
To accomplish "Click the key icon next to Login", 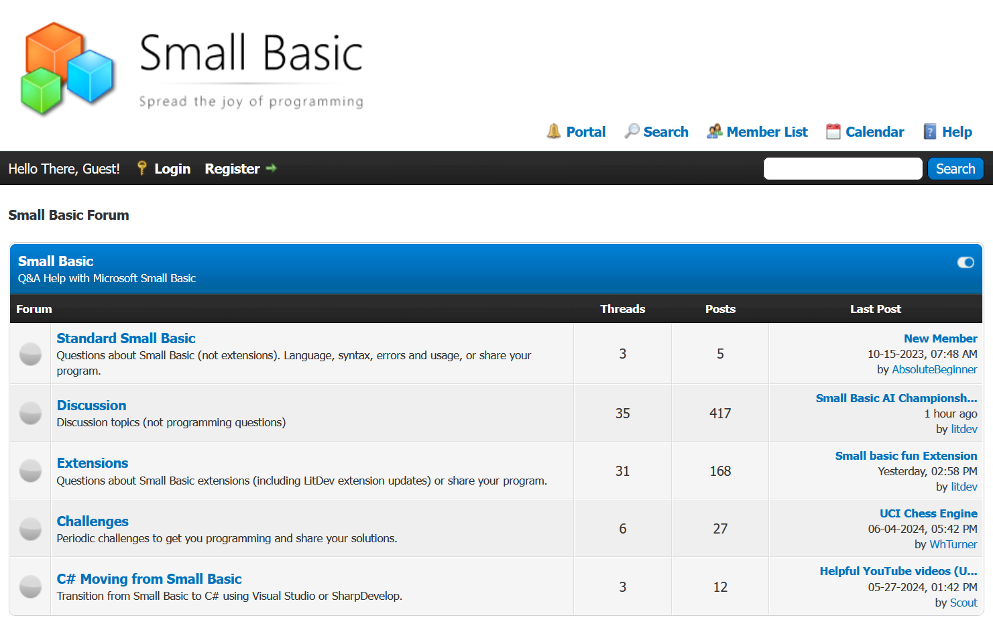I will click(141, 168).
